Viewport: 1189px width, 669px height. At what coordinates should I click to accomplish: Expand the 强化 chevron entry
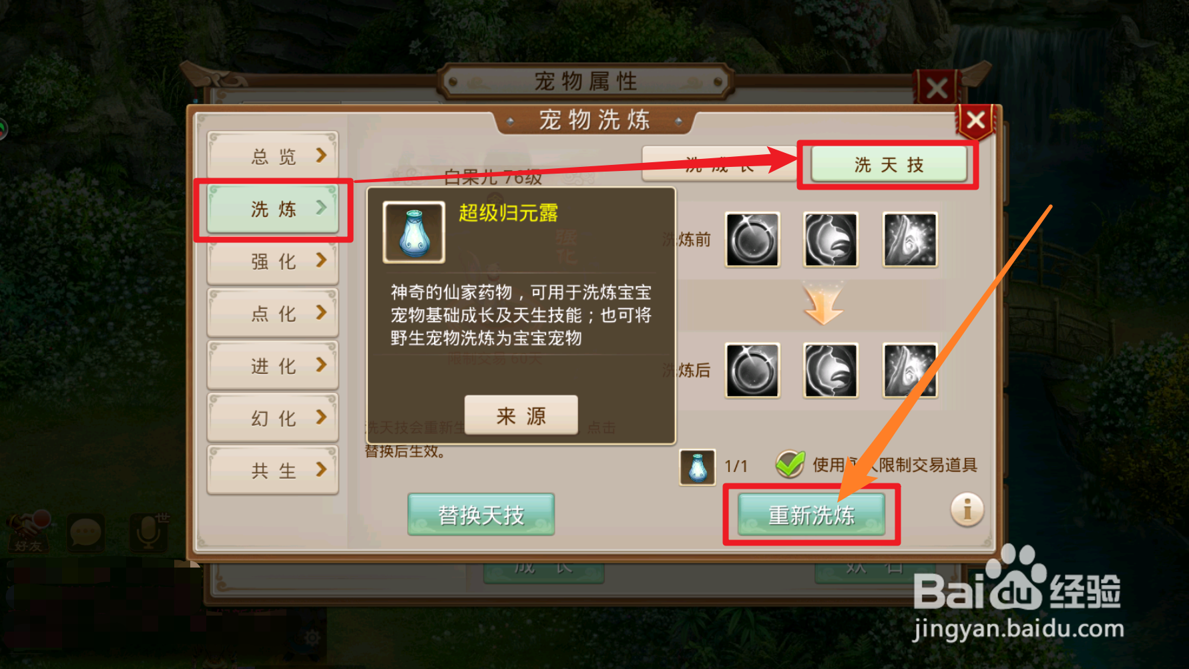coord(273,261)
